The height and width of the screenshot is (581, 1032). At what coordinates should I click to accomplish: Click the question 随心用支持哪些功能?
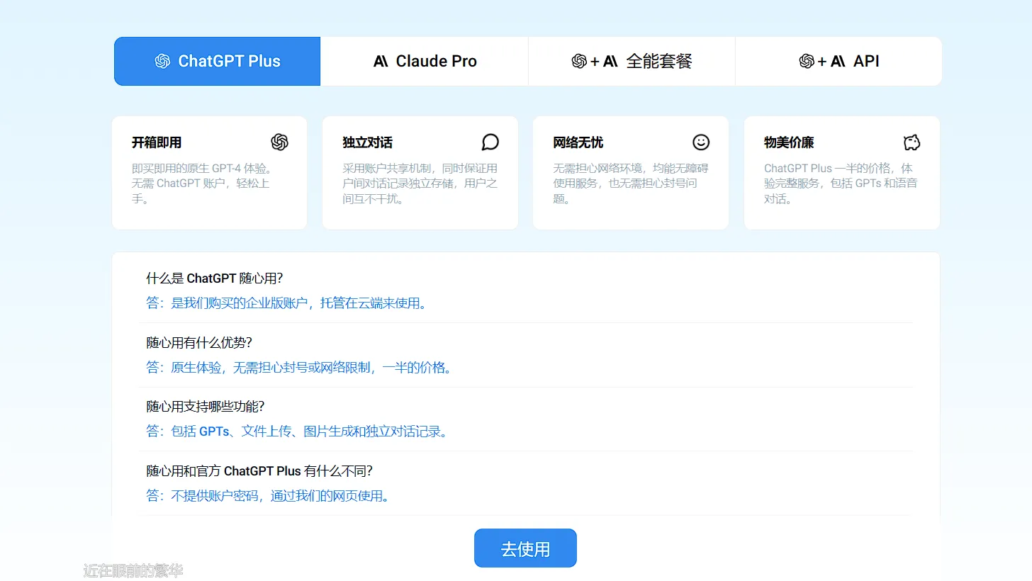tap(206, 407)
